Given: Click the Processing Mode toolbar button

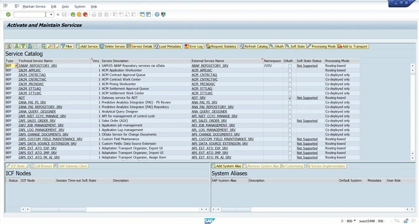Looking at the screenshot, I should pos(321,46).
